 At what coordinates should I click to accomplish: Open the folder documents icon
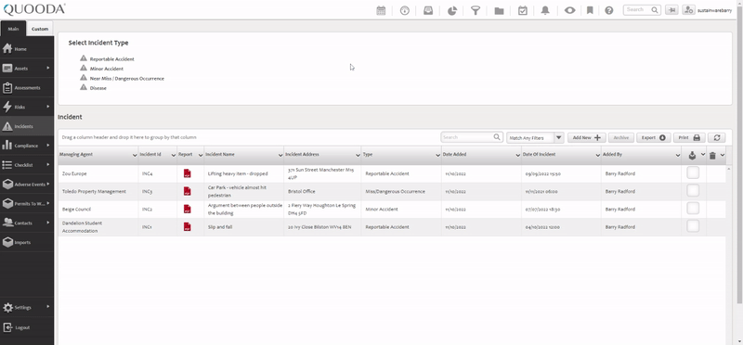[499, 10]
